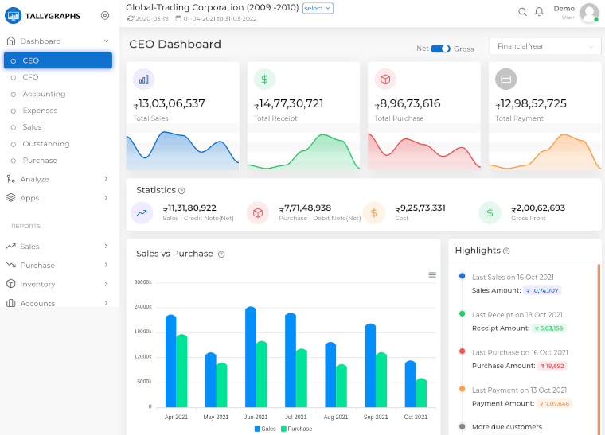Open the Financial Year dropdown

coord(544,47)
